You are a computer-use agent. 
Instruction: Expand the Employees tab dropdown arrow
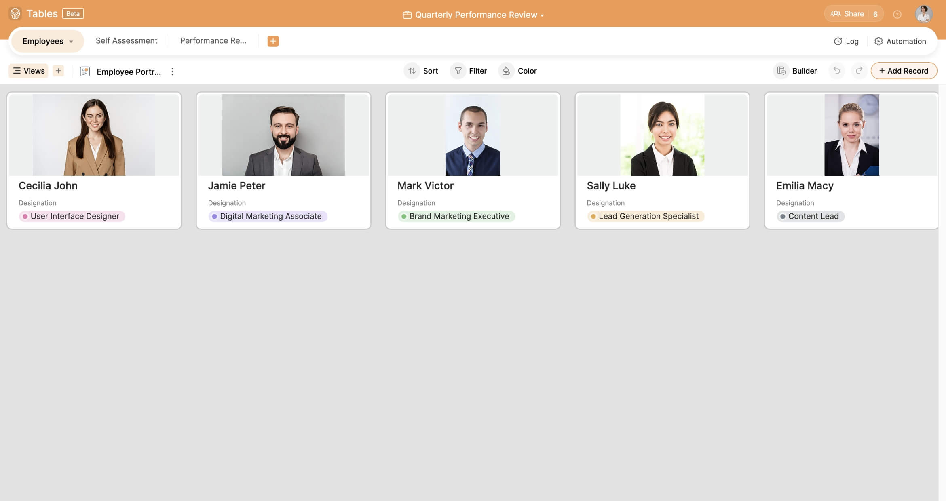[71, 42]
